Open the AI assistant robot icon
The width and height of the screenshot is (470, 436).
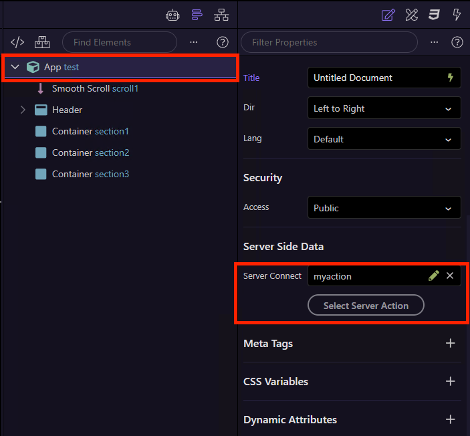tap(172, 15)
